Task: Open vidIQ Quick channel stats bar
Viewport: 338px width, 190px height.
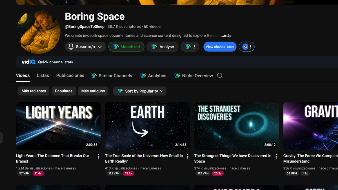Action: coord(177,62)
